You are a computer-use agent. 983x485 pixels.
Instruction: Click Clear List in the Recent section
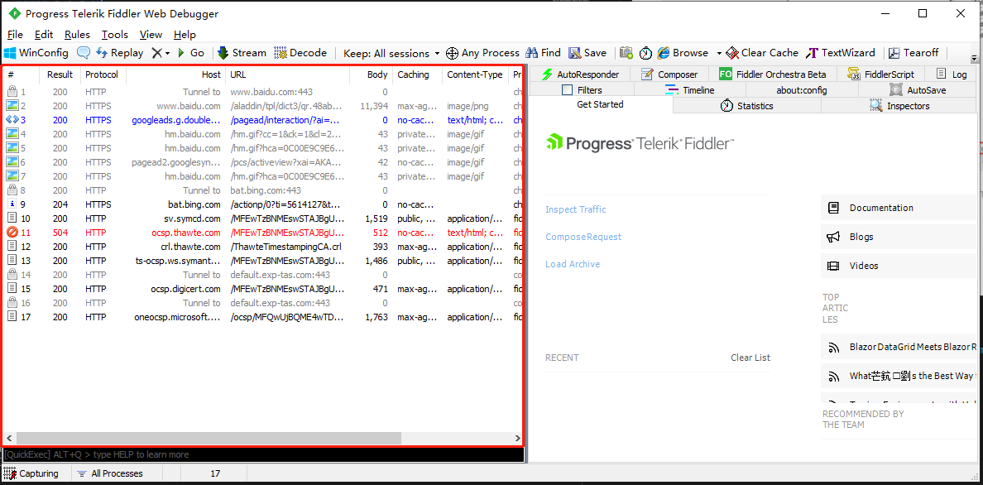[x=750, y=358]
